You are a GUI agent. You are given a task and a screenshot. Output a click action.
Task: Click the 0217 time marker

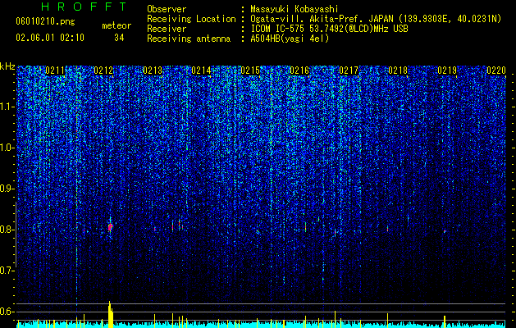coord(349,71)
